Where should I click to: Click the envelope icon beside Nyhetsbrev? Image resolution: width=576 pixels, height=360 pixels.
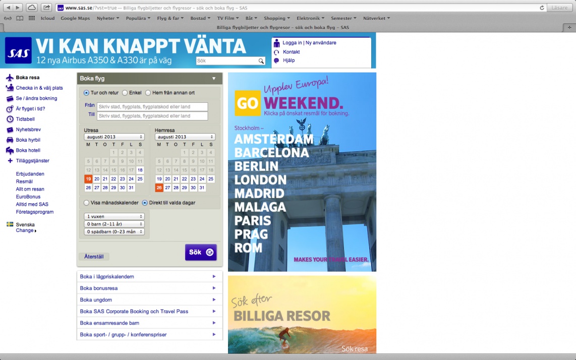pos(10,130)
